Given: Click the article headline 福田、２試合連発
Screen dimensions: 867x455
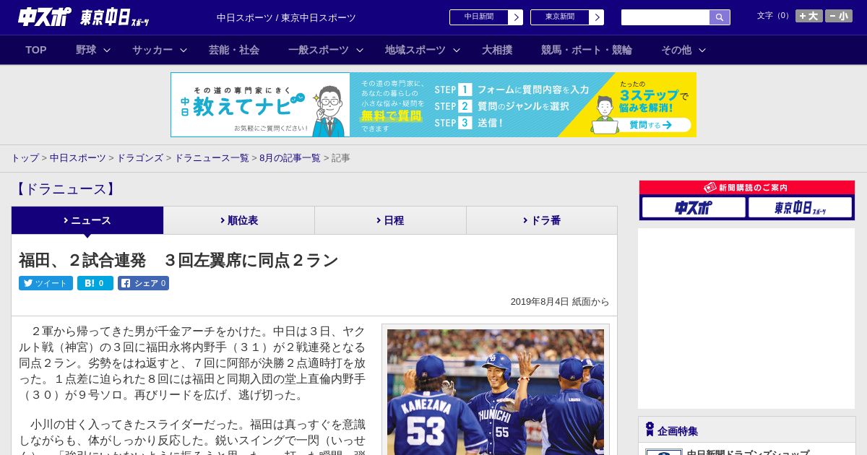Looking at the screenshot, I should (178, 260).
